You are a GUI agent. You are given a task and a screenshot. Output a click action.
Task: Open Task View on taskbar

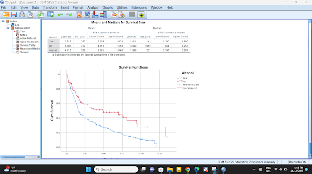(143, 169)
